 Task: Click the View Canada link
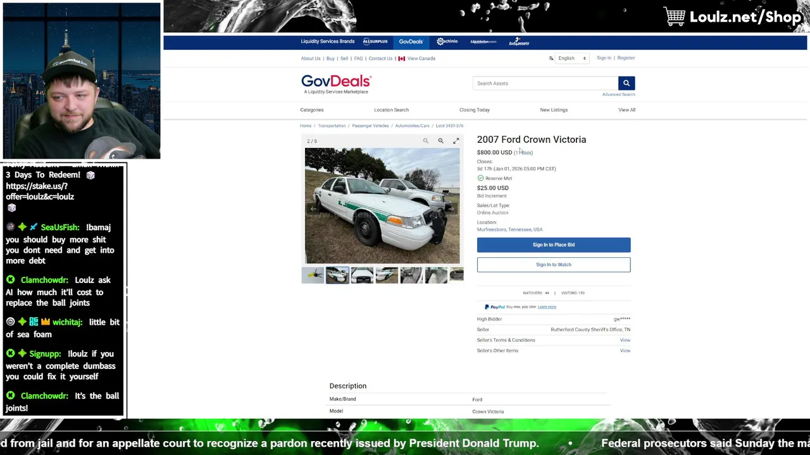click(x=421, y=59)
